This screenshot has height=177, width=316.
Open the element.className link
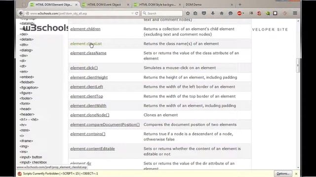click(x=88, y=53)
